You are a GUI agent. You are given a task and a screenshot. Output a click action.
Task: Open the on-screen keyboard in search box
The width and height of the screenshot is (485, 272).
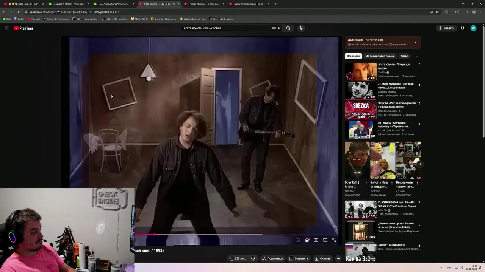coord(274,28)
